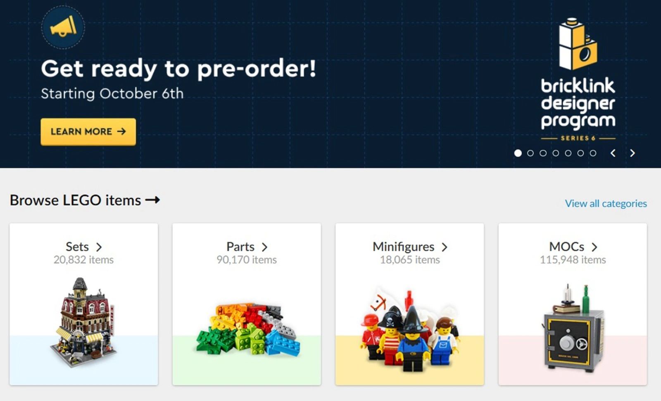Click the LEARN MORE button

point(88,132)
